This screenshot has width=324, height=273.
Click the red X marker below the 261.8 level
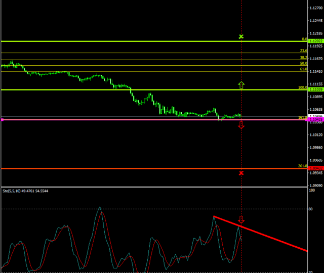click(241, 173)
